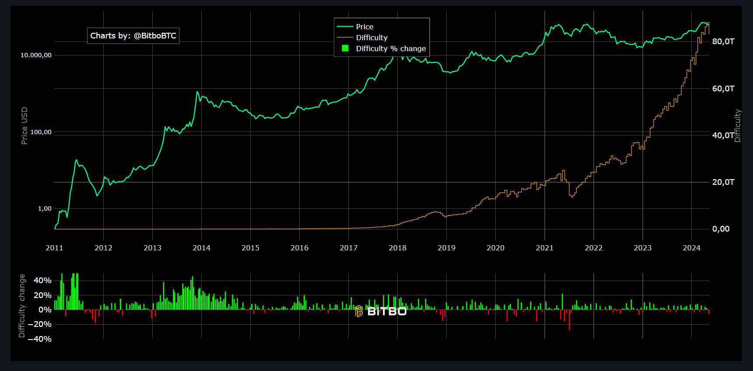753x371 pixels.
Task: Click the 10.000,00 price axis label
Action: pyautogui.click(x=36, y=55)
